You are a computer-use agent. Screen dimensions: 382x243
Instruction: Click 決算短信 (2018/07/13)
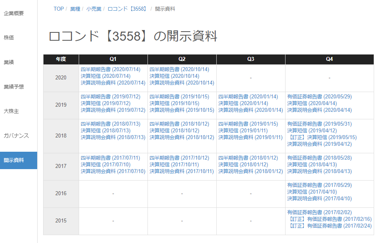[x=106, y=131]
